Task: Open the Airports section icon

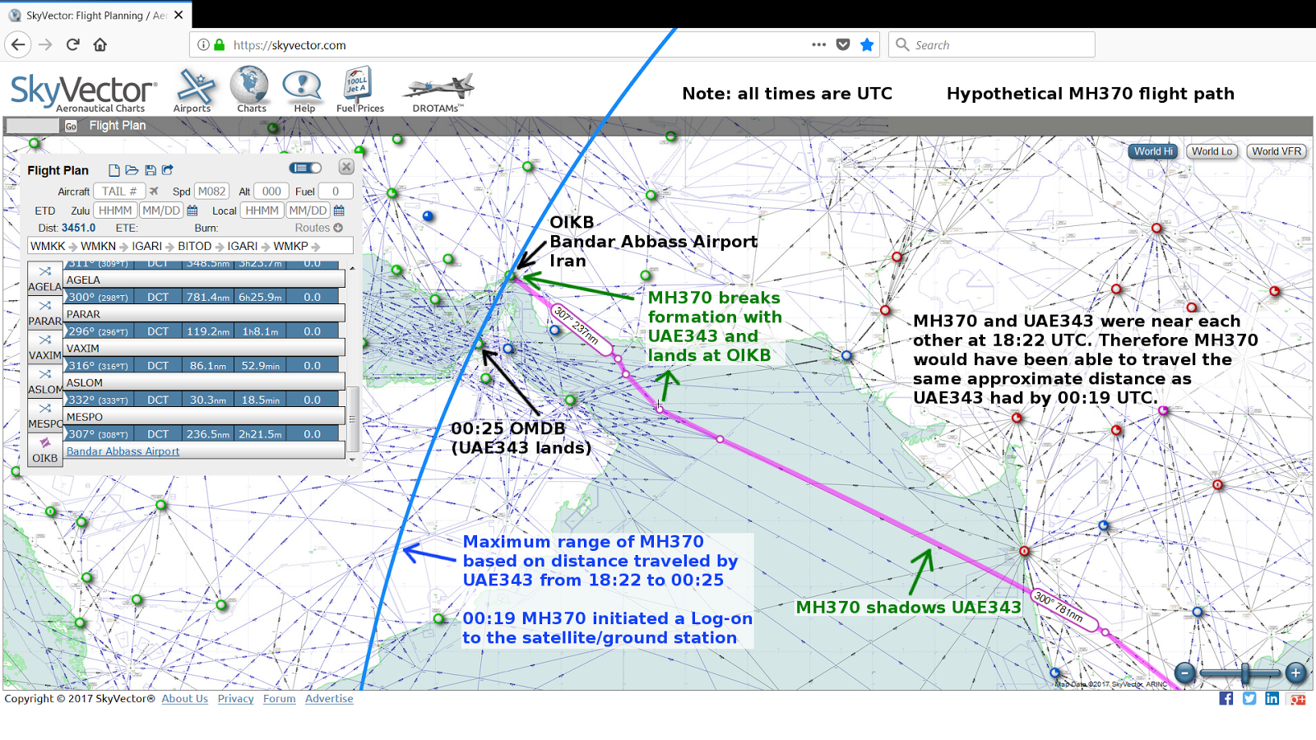Action: click(194, 90)
